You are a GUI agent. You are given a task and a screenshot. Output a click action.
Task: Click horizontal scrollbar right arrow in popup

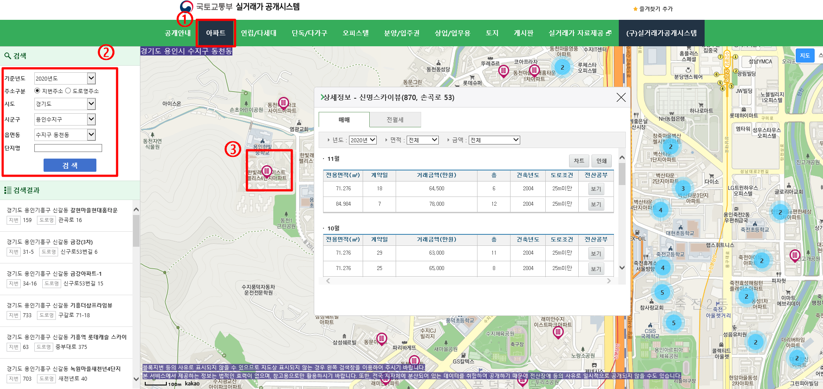(x=609, y=281)
